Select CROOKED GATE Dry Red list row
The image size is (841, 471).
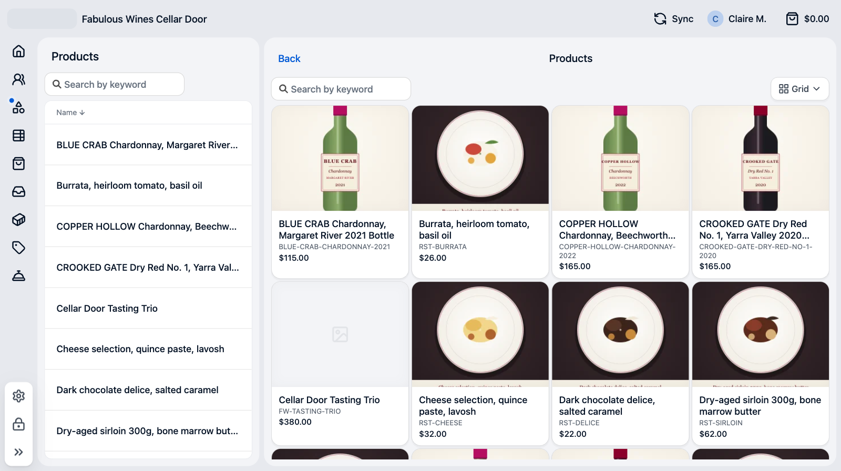pos(148,268)
